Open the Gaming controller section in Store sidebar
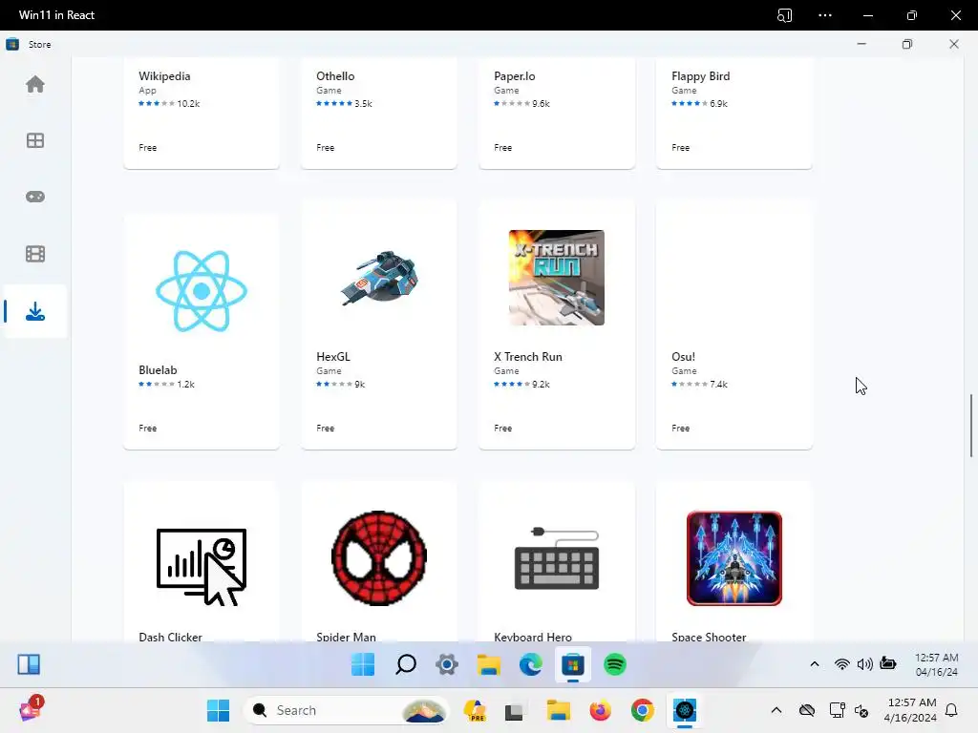This screenshot has height=733, width=978. point(35,197)
